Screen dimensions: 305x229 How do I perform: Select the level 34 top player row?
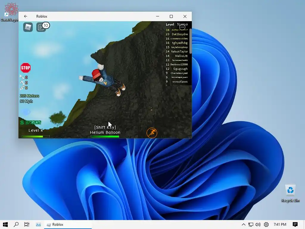coord(177,30)
